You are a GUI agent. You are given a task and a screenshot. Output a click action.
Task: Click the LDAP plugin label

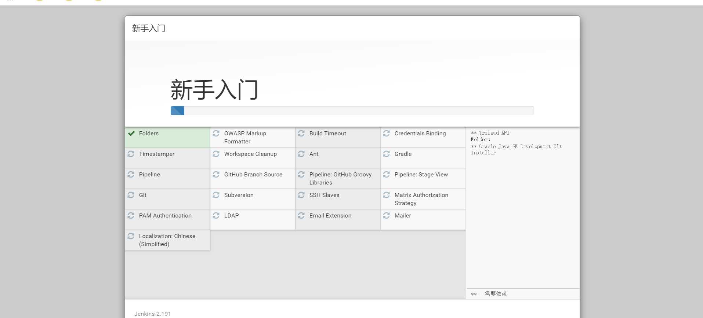pos(232,216)
